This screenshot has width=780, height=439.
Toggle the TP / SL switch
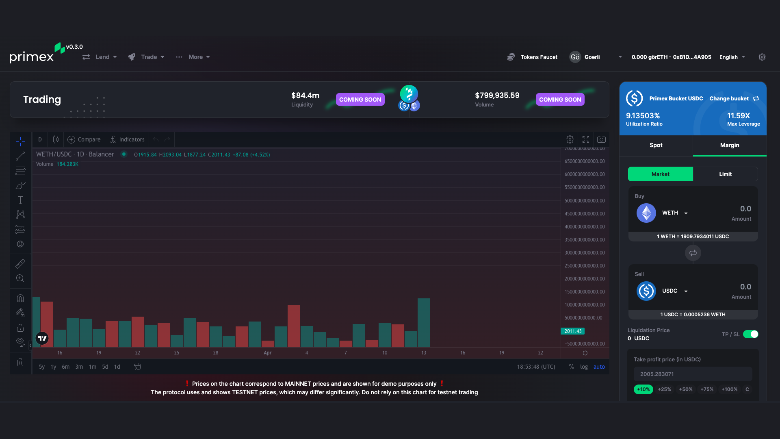coord(750,334)
